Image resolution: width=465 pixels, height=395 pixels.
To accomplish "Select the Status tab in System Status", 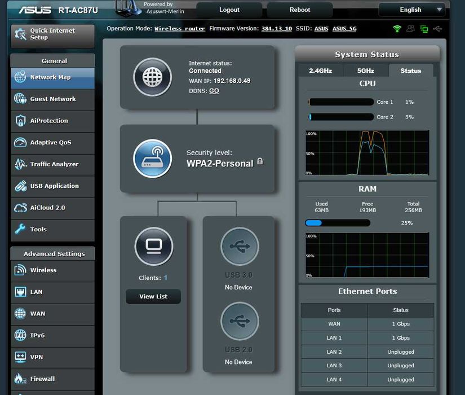I will tap(411, 71).
